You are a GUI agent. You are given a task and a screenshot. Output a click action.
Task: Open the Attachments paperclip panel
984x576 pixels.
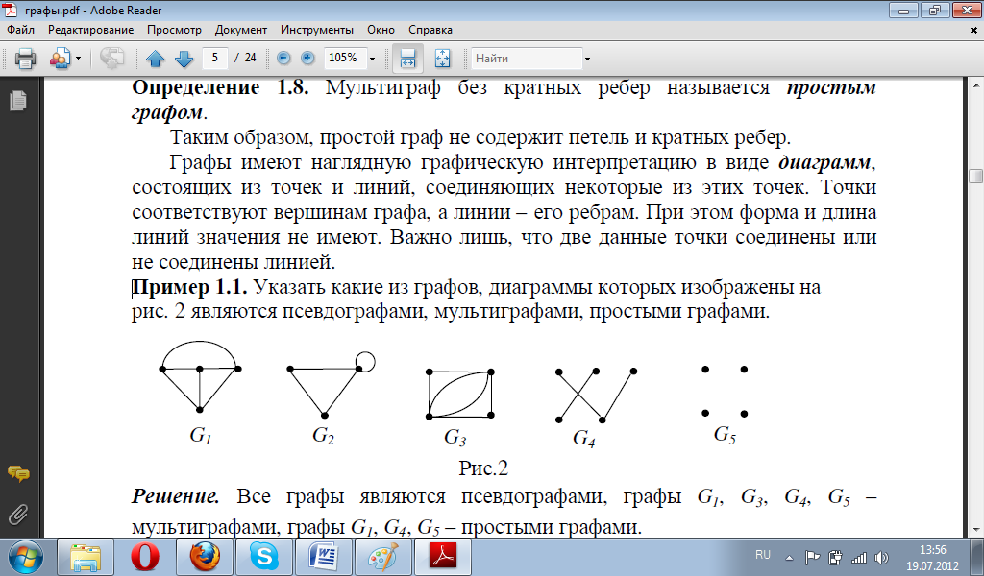tap(18, 514)
